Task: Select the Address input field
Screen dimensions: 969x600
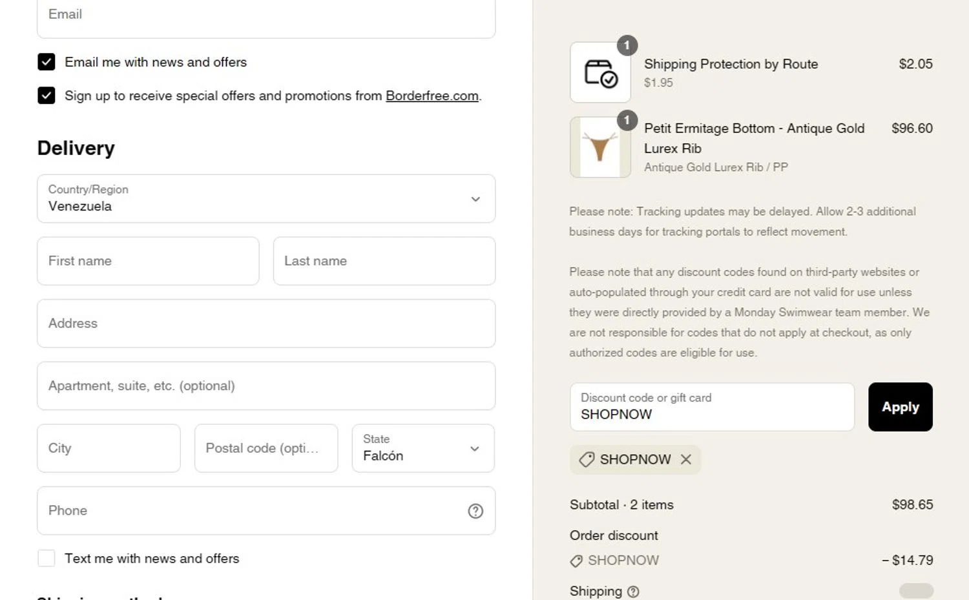Action: point(266,324)
